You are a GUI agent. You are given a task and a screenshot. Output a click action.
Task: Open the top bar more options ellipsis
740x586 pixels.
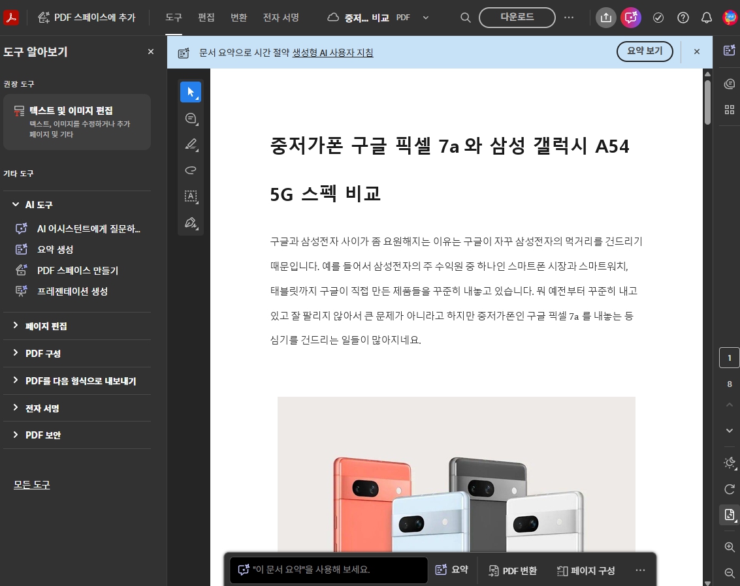(x=569, y=18)
